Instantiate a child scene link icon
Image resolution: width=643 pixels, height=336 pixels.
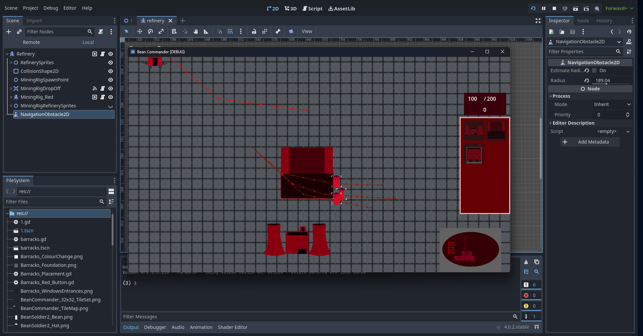coord(19,32)
